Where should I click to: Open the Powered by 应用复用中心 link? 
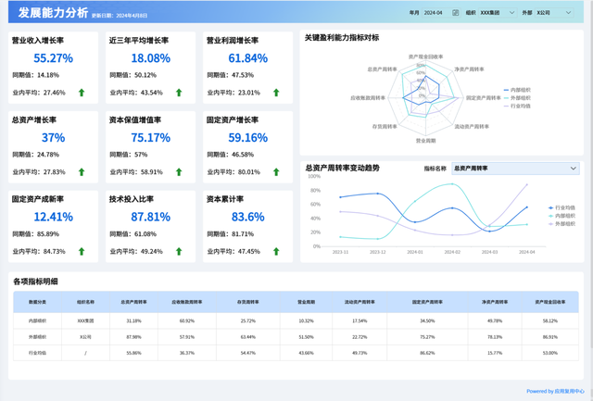point(555,391)
